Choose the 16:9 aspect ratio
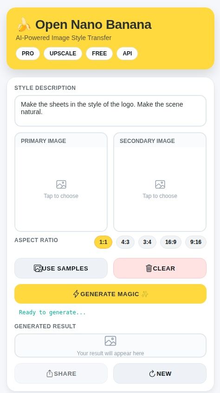220x393 pixels. 171,242
